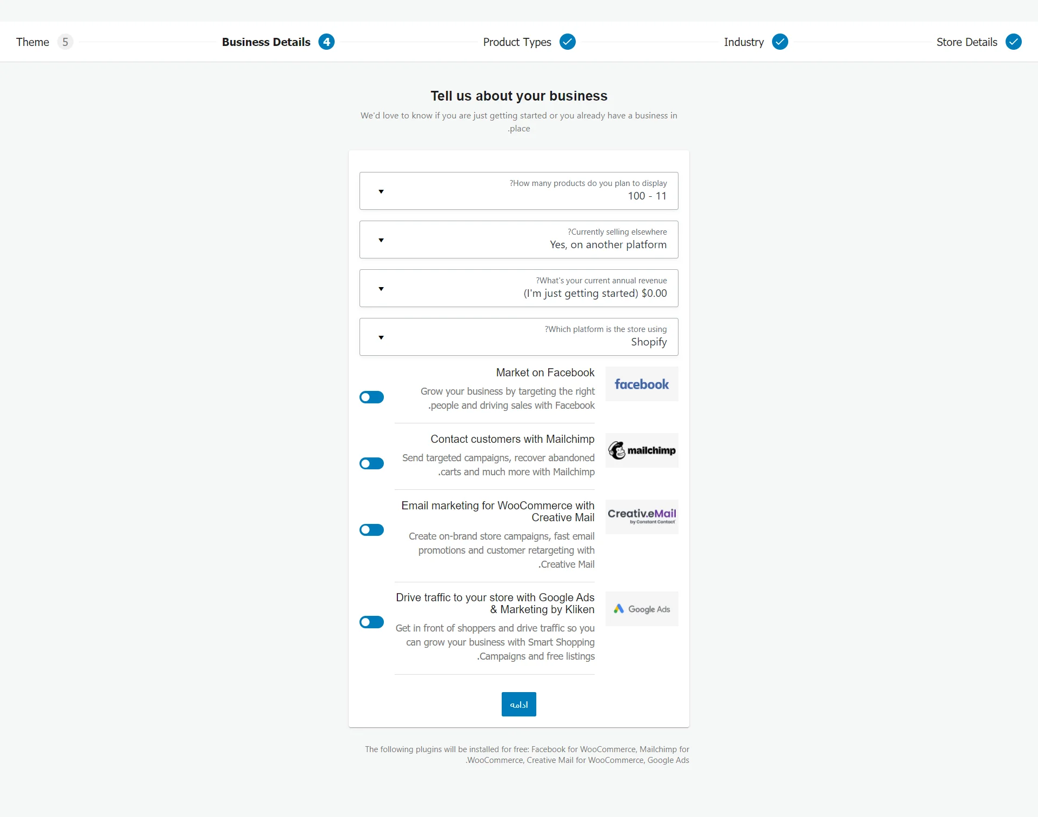
Task: Toggle off Market on Facebook switch
Action: [x=371, y=397]
